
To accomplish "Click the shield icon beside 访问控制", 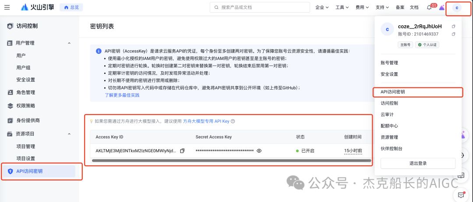I will 10,26.
